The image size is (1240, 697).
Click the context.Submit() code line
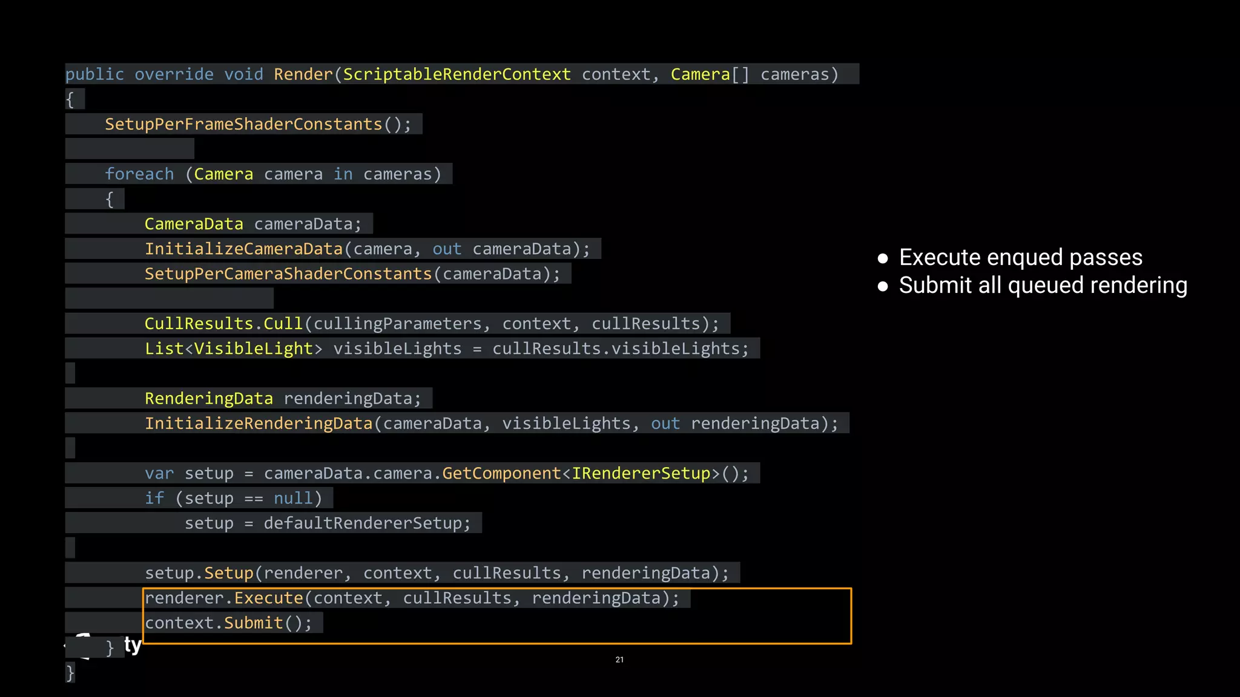click(228, 623)
